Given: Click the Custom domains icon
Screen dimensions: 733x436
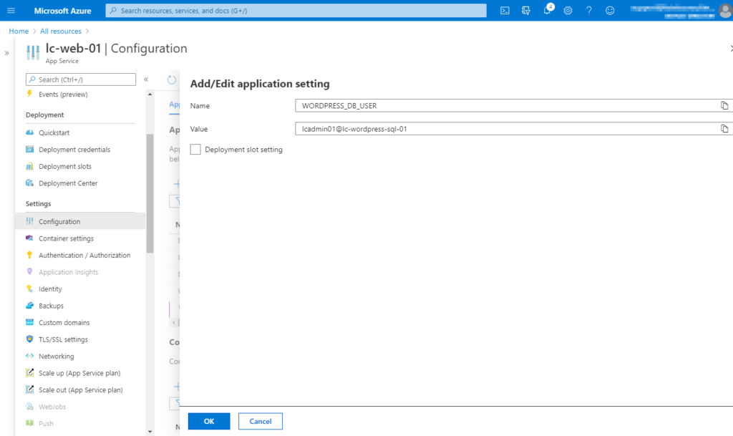Looking at the screenshot, I should click(30, 322).
